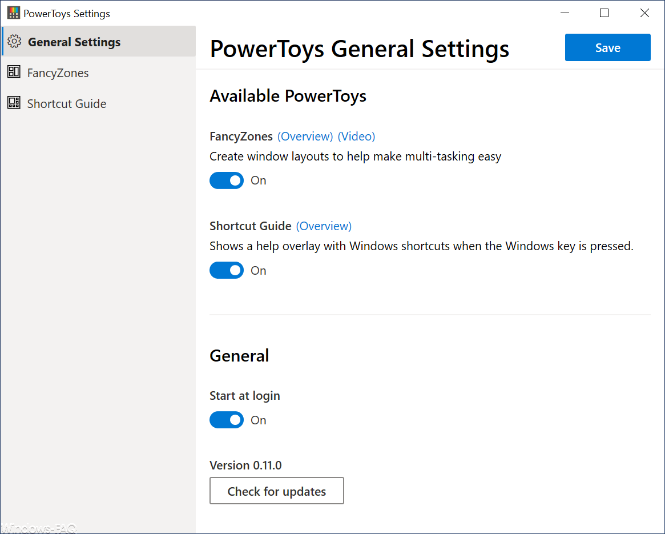
Task: Click the 'PowerToys General Settings' page title
Action: coord(359,49)
